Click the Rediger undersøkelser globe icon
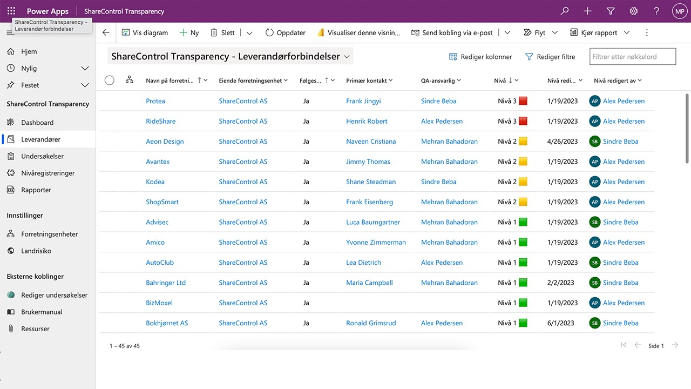 click(x=11, y=295)
